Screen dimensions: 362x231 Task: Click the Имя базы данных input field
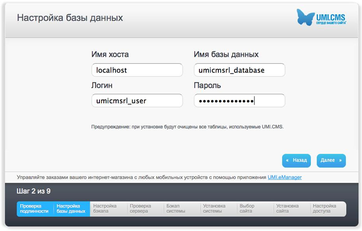tap(239, 70)
